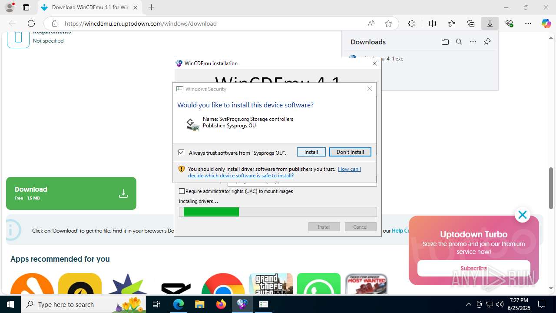This screenshot has width=556, height=313.
Task: Click the green Download button
Action: (71, 193)
